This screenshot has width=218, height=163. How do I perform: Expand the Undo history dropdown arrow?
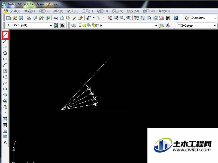[x=94, y=18]
